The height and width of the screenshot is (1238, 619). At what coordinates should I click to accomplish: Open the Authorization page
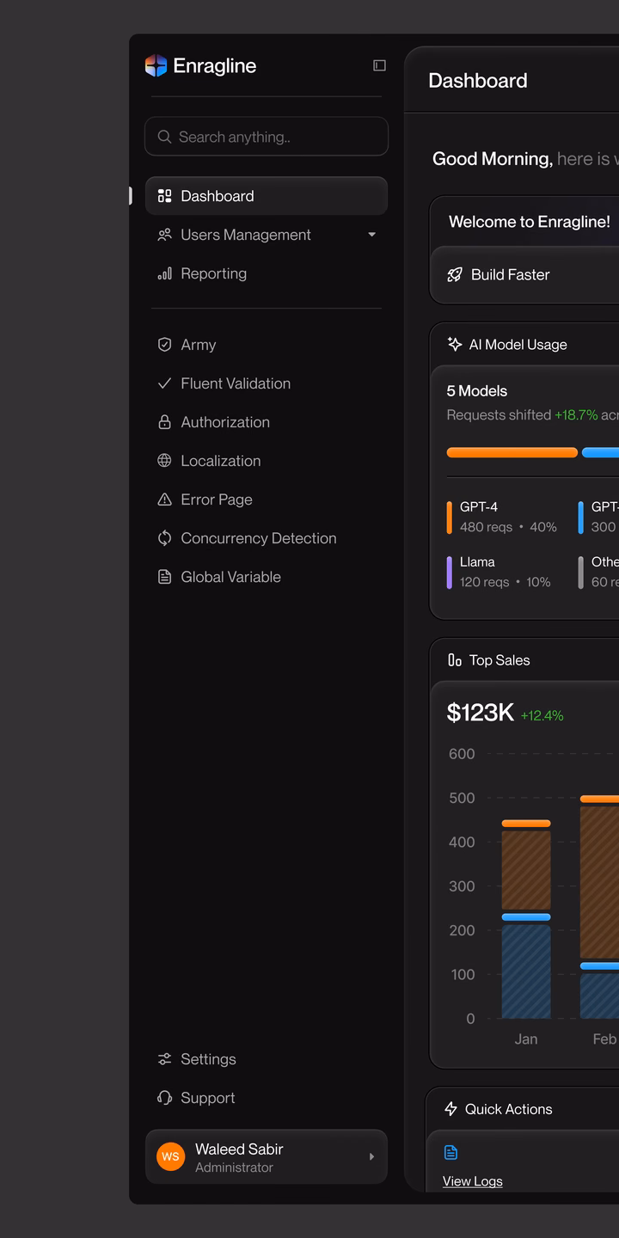tap(267, 422)
